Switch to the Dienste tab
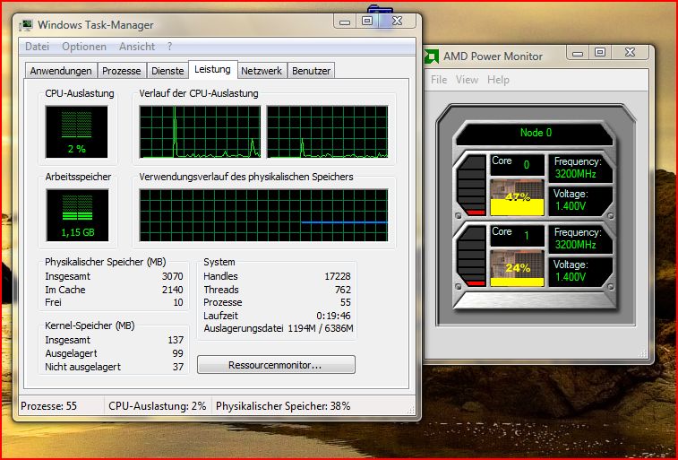 [x=167, y=71]
